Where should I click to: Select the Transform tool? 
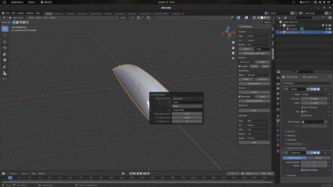[x=5, y=60]
